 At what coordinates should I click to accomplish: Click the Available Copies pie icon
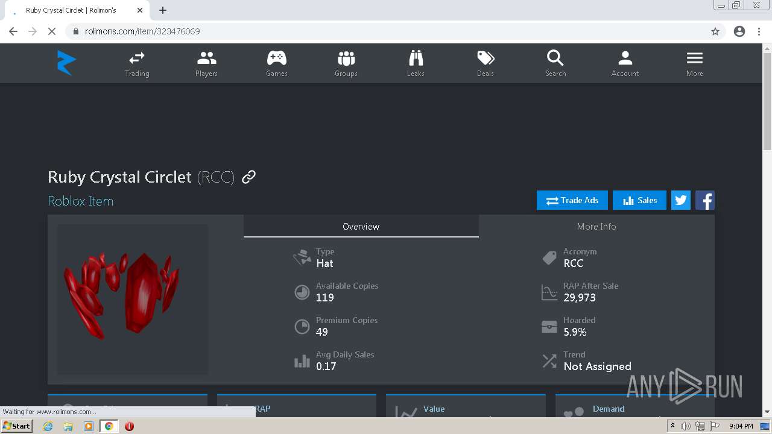click(302, 292)
